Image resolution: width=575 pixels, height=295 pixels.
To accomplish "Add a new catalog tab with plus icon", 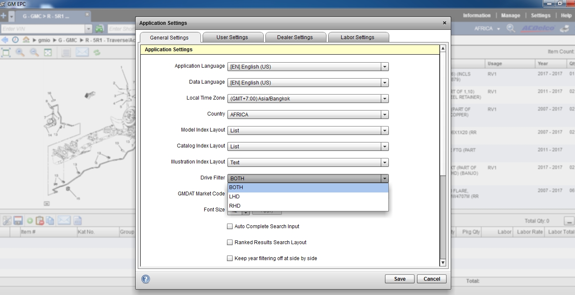I will point(3,16).
